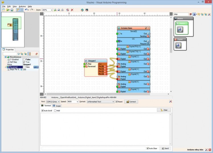Screen dimensions: 213x153
Task: Click the Undo arrow in toolbar
Action: click(26, 10)
